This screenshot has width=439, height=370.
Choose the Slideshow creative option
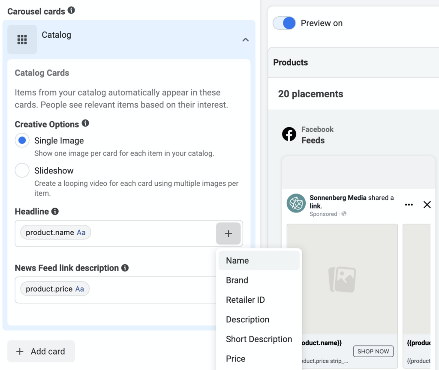(22, 170)
